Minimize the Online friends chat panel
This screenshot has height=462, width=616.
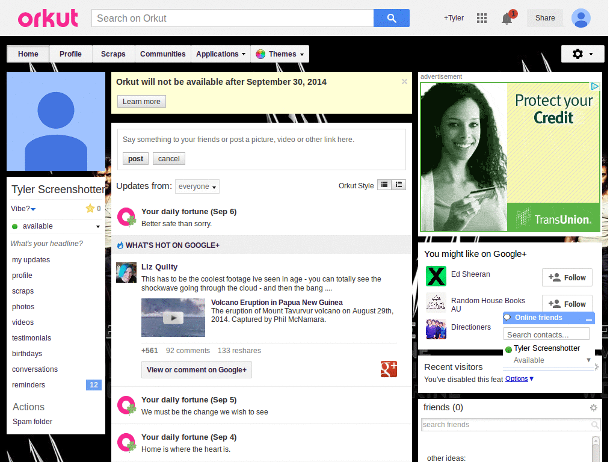(588, 319)
